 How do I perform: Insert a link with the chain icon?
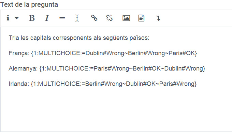[x=94, y=18]
